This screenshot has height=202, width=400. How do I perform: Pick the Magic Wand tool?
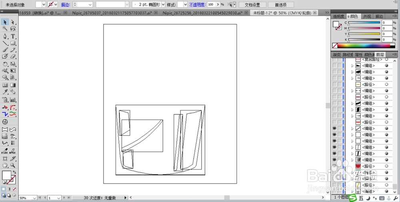pyautogui.click(x=5, y=28)
